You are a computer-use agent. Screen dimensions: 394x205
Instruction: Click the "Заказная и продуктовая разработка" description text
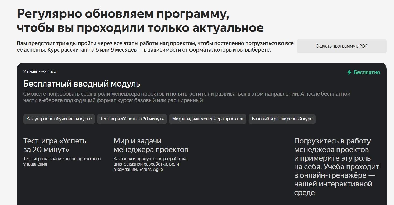[150, 164]
